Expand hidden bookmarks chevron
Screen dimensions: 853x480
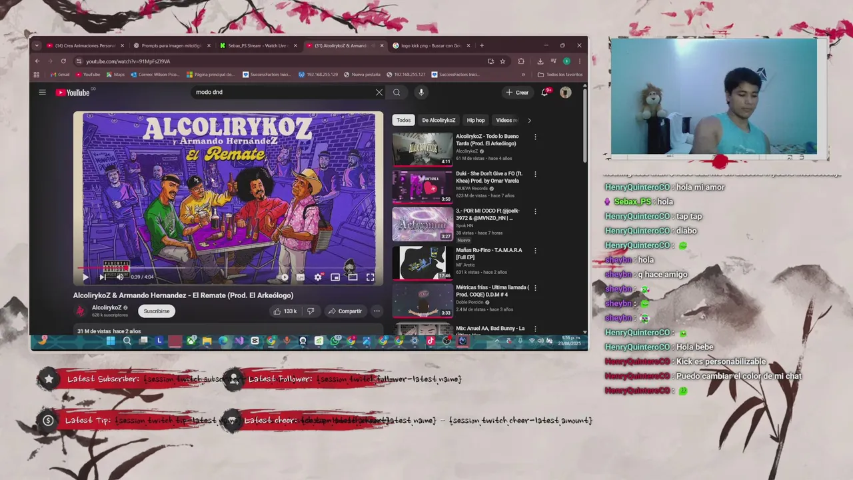(523, 75)
